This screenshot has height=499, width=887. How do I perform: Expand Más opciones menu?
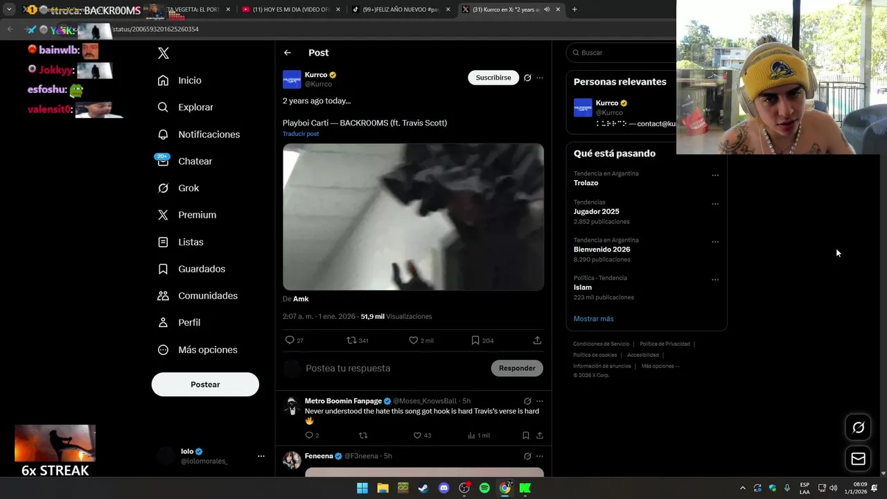(x=198, y=350)
